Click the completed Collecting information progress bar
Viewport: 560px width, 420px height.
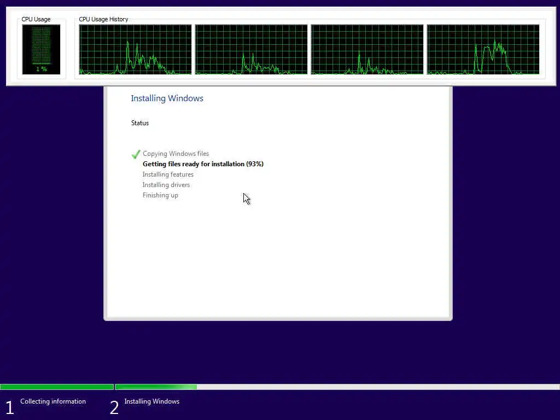[57, 387]
